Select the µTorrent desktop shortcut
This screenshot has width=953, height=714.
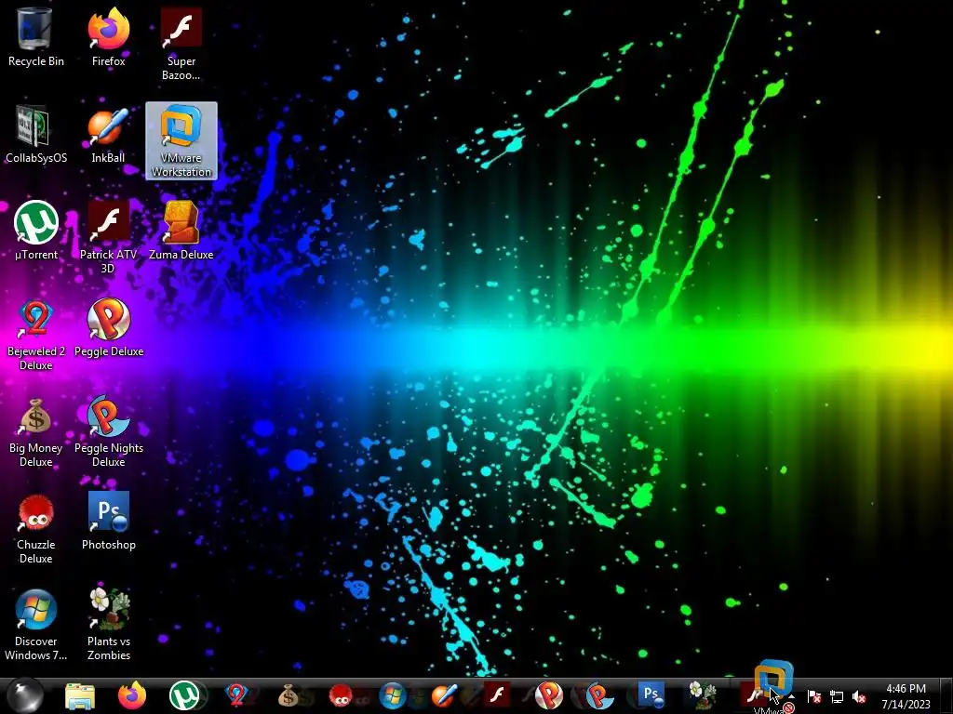tap(35, 231)
